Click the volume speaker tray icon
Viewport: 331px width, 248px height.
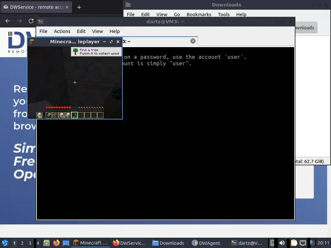[282, 243]
